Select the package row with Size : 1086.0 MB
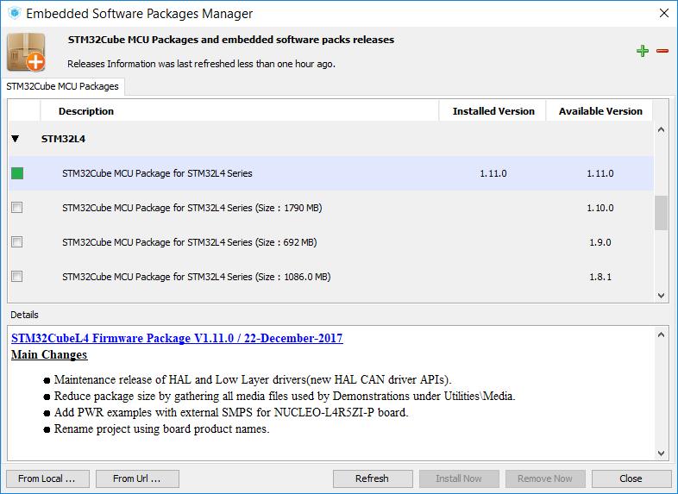The width and height of the screenshot is (678, 494). 330,276
